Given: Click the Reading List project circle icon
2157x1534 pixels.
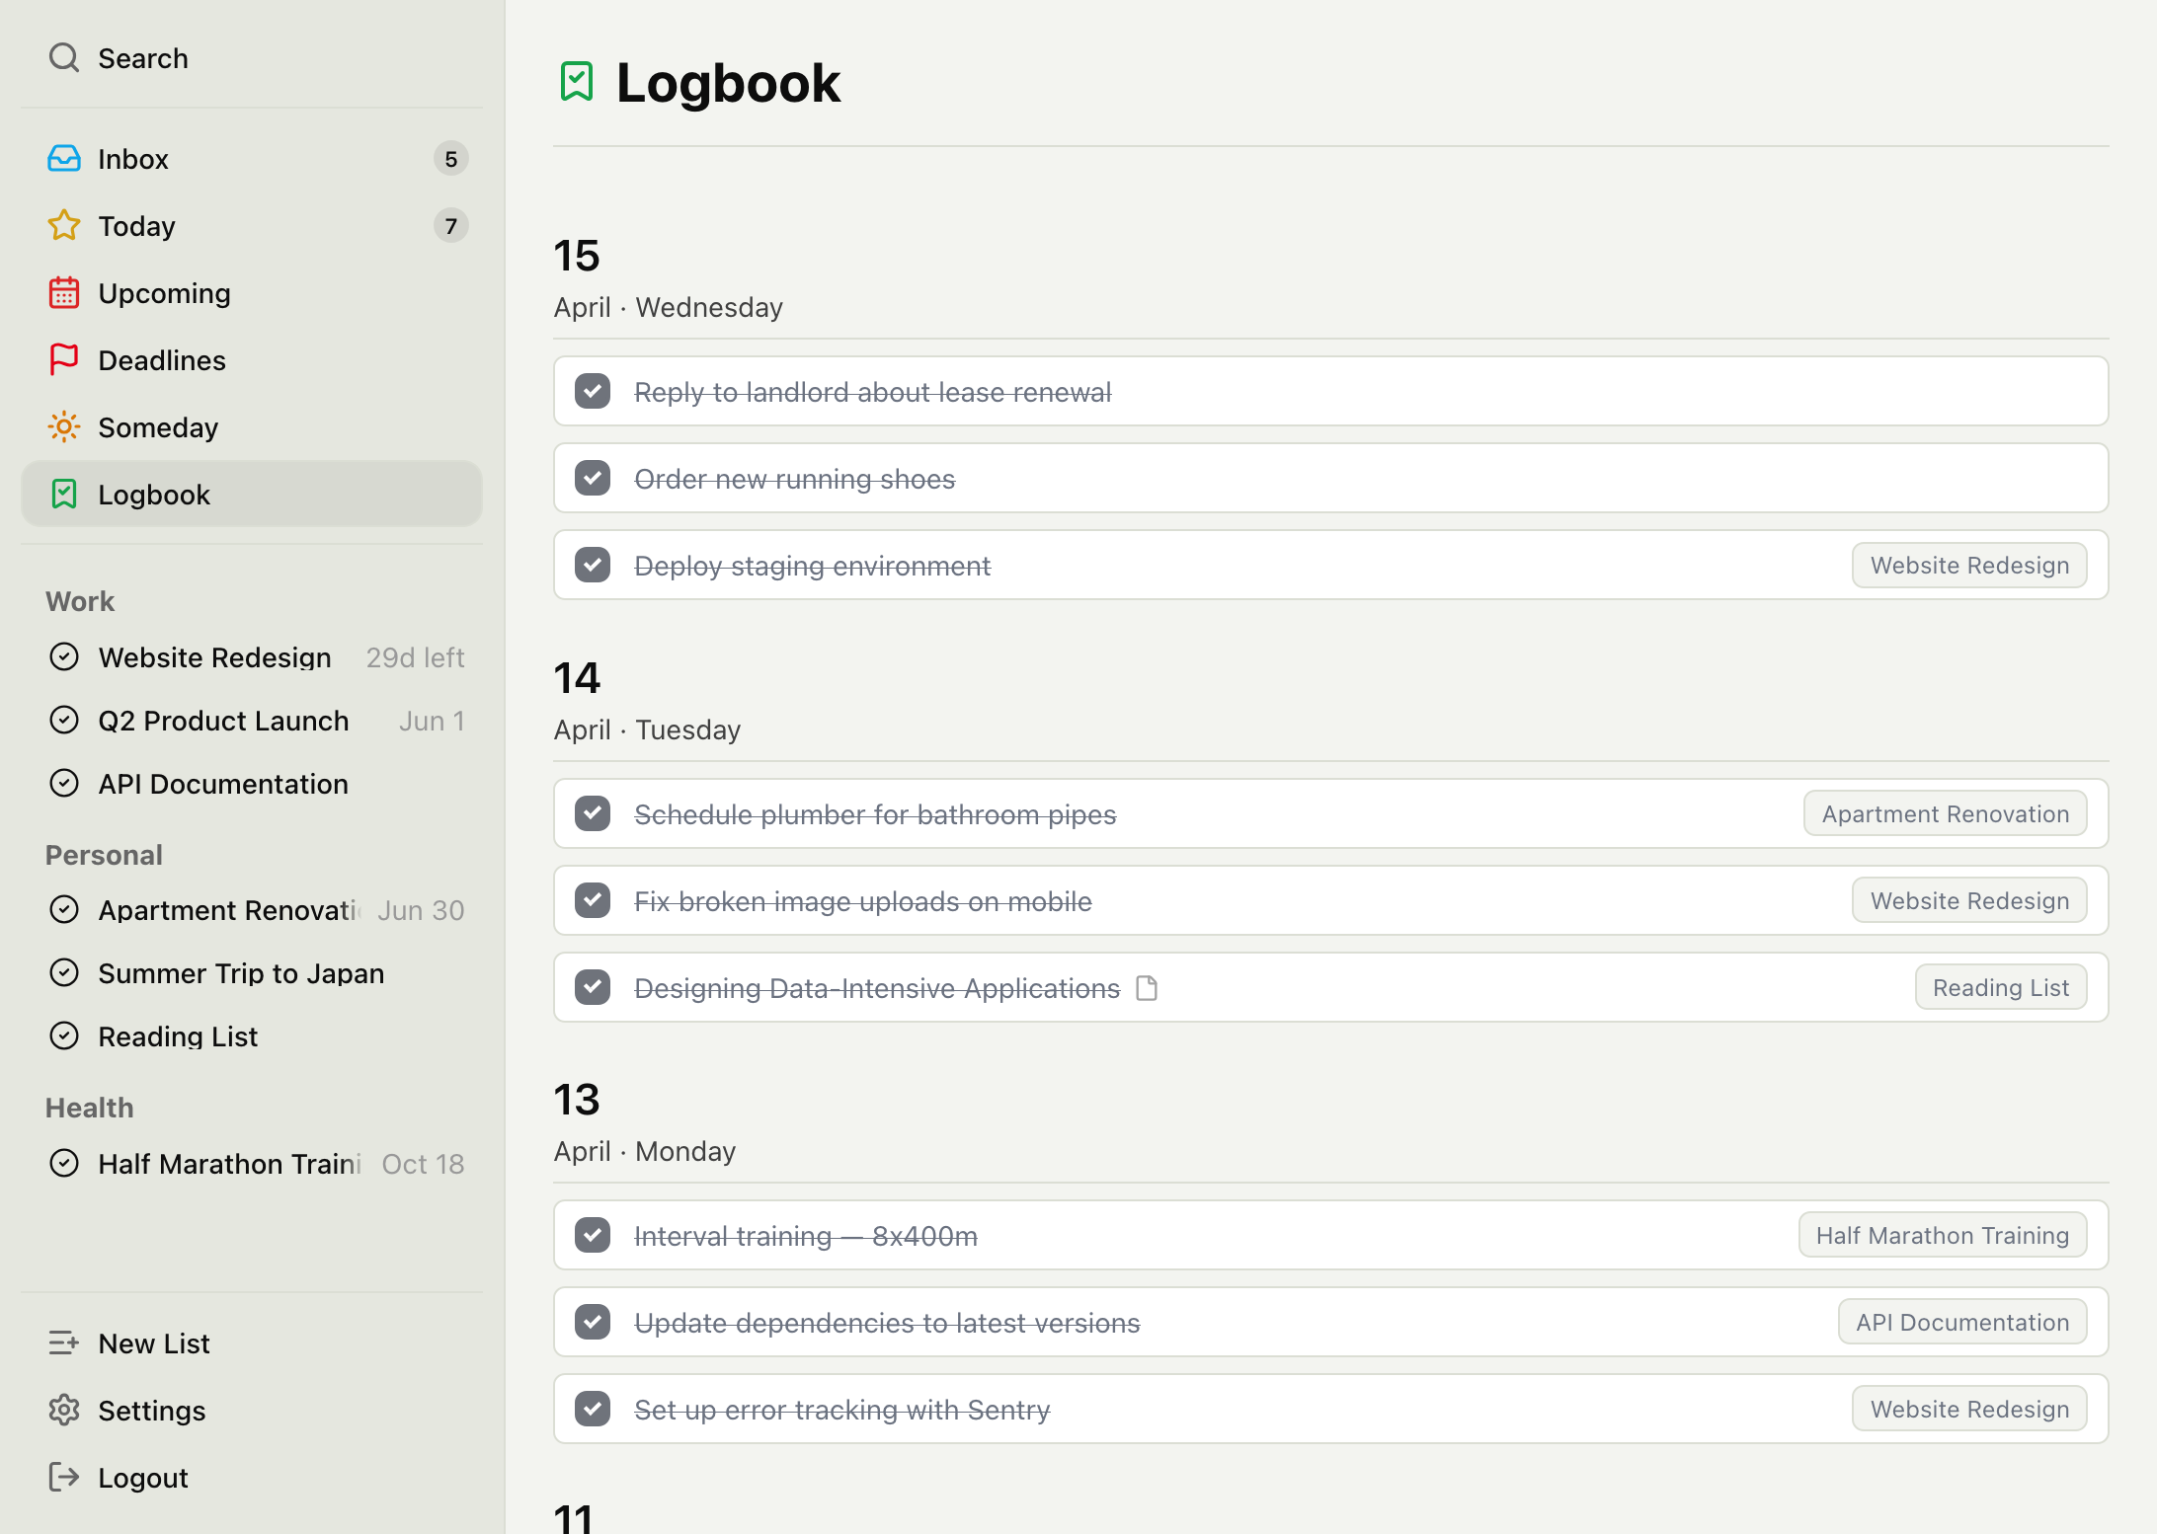Looking at the screenshot, I should [x=64, y=1036].
